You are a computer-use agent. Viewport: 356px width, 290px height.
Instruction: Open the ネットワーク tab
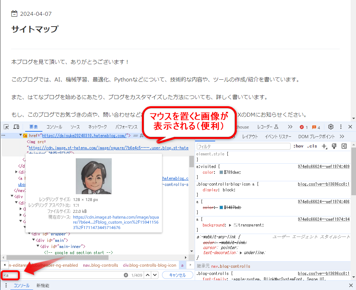[x=97, y=127]
